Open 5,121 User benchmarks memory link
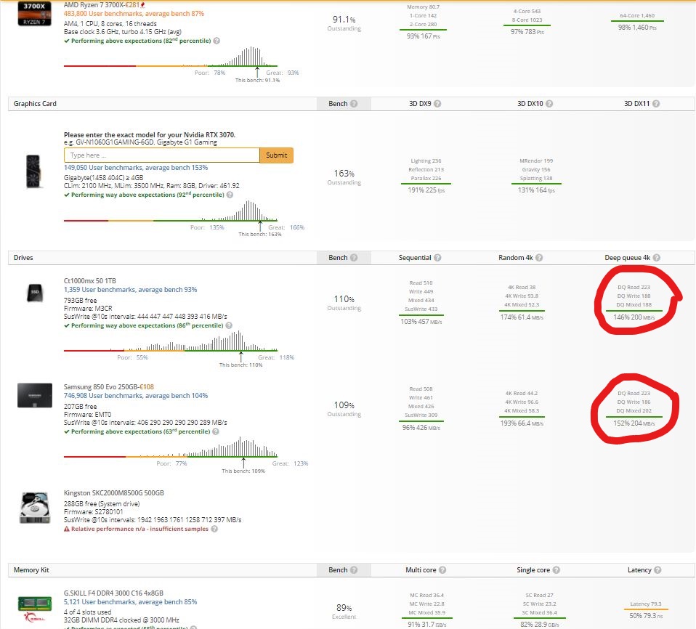Viewport: 696px width, 629px height. (x=131, y=602)
